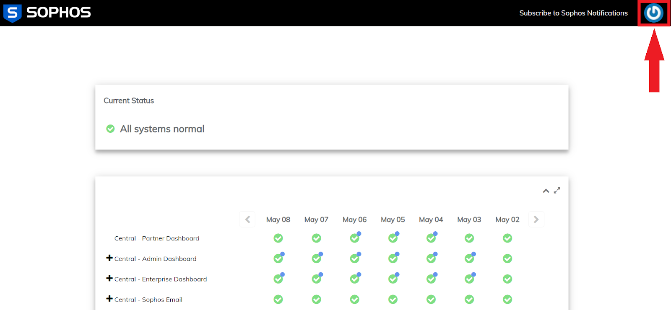This screenshot has width=671, height=310.
Task: View Admin Dashboard status on May 08
Action: pyautogui.click(x=278, y=258)
